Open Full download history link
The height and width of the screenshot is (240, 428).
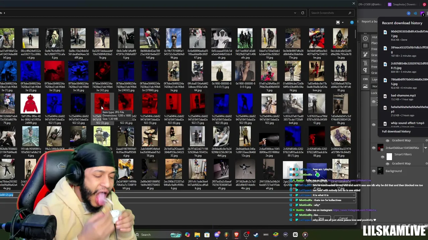pyautogui.click(x=396, y=131)
